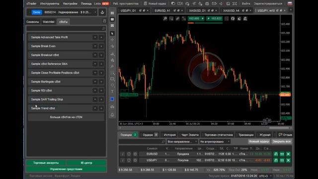Select the rectangle drawing tool
Image resolution: width=318 pixels, height=179 pixels.
tap(112, 79)
